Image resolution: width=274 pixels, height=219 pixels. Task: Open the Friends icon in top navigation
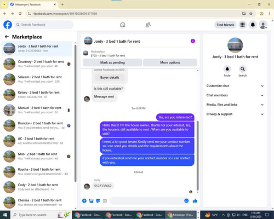coord(148,25)
